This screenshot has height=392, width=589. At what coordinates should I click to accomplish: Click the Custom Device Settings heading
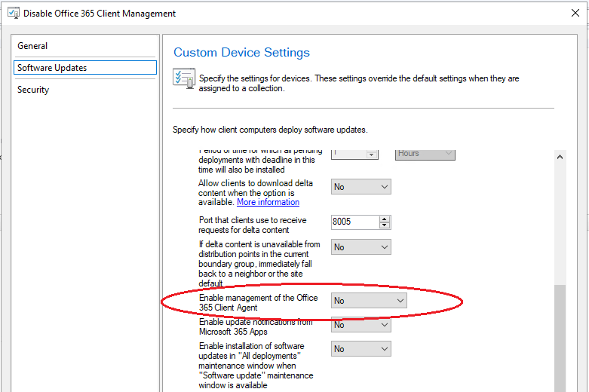coord(241,52)
